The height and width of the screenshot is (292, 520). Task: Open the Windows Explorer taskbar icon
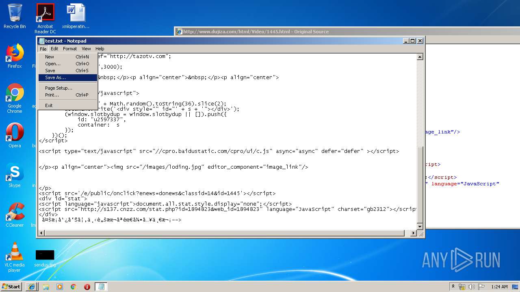tap(46, 286)
